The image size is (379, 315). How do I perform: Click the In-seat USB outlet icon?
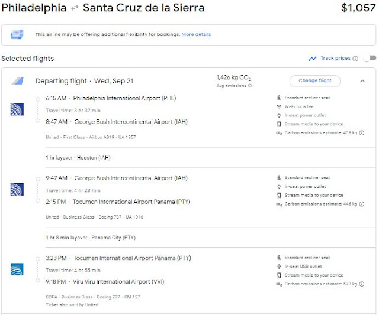[x=279, y=267]
